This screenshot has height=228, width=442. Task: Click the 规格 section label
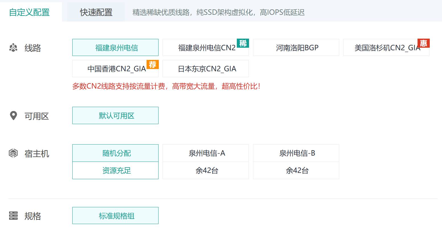coord(33,216)
